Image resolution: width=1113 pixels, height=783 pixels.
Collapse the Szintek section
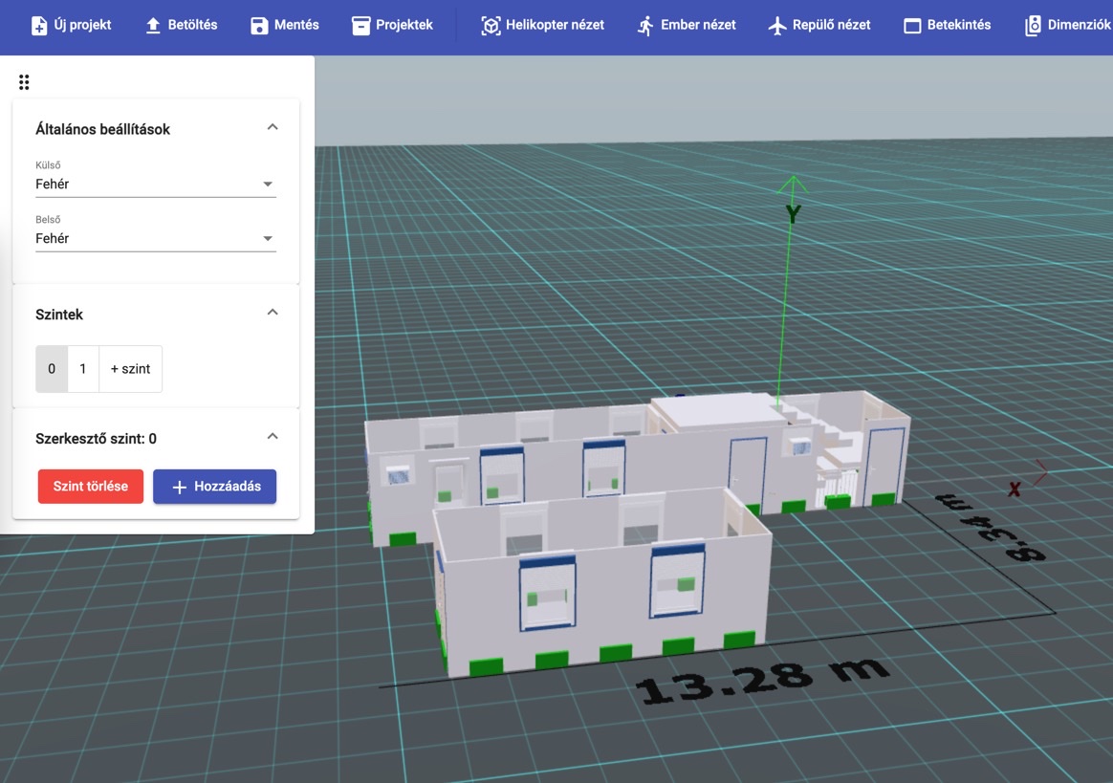click(x=273, y=313)
